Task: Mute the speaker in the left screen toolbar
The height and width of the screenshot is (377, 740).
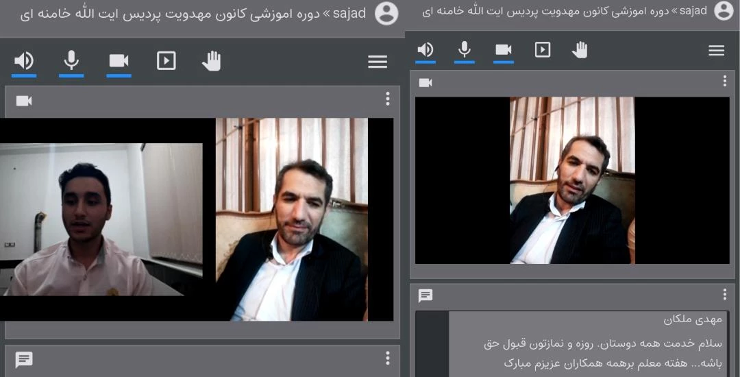Action: pos(24,62)
